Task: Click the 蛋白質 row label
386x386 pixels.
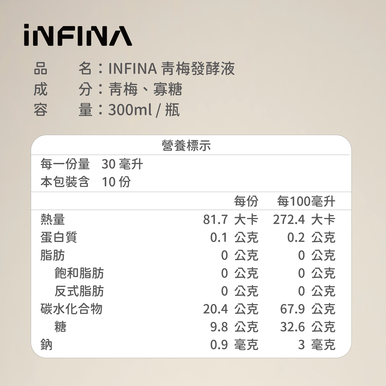Action: click(59, 237)
